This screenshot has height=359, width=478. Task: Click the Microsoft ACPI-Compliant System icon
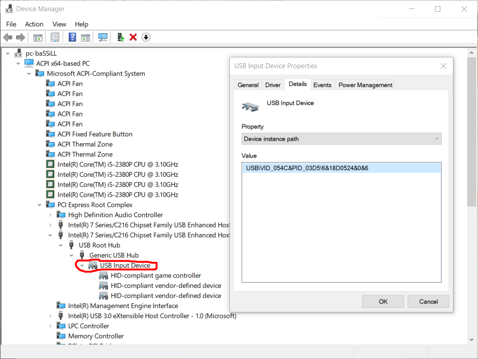pos(39,73)
